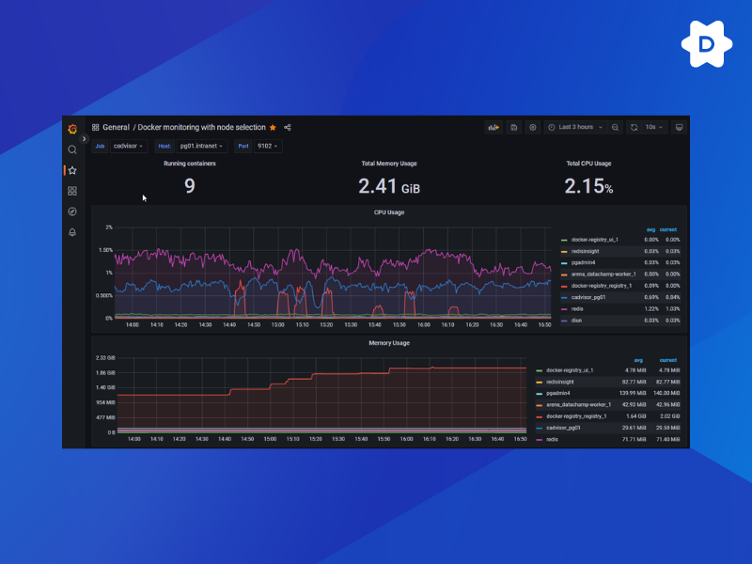
Task: Open the pg01.intranet Host dropdown
Action: click(x=201, y=146)
